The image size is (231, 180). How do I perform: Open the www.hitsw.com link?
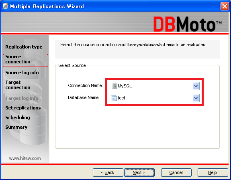pos(25,158)
